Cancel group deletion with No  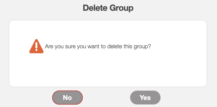[x=67, y=98]
